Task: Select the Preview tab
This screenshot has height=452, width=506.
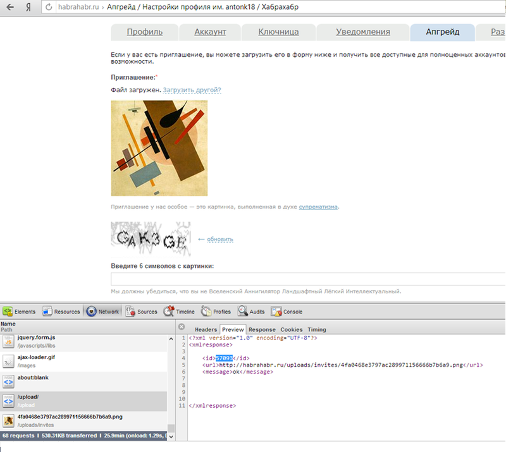Action: click(x=233, y=329)
